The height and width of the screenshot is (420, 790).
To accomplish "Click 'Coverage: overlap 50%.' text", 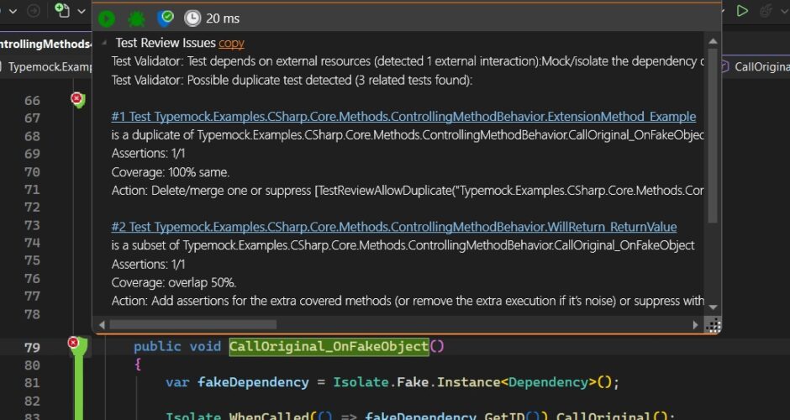I will point(174,282).
